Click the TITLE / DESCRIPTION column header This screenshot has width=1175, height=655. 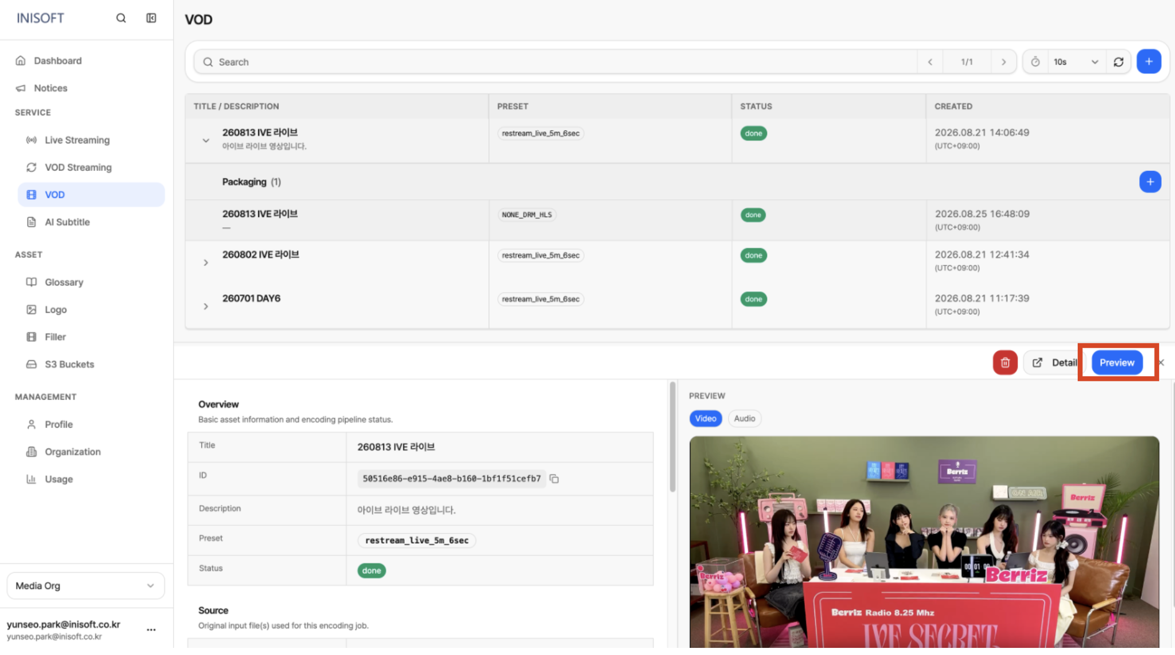(236, 106)
